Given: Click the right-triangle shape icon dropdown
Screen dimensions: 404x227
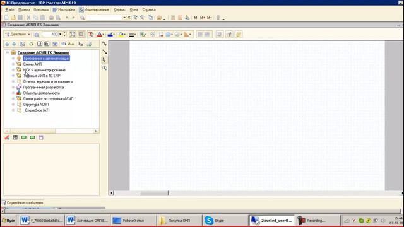Looking at the screenshot, I should 187,34.
